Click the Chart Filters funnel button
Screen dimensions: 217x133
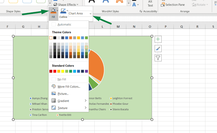(x=158, y=58)
